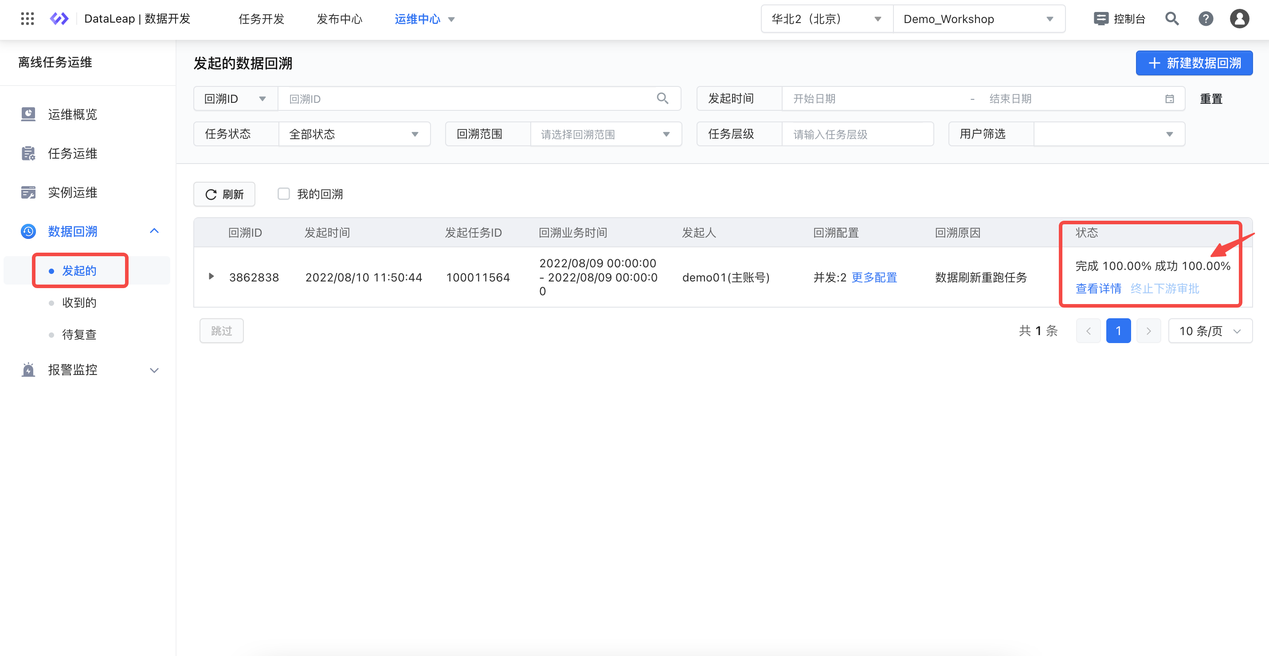Click the 状态 column header
The width and height of the screenshot is (1269, 656).
[x=1086, y=232]
